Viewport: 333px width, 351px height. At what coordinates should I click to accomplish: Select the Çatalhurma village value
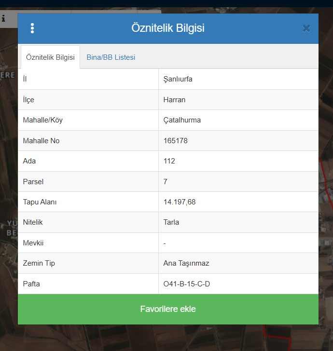182,120
